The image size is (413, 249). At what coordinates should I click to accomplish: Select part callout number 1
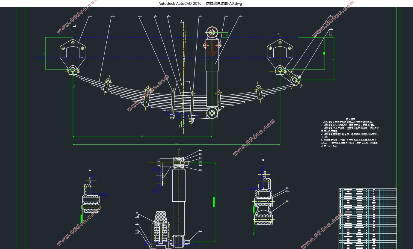click(90, 16)
